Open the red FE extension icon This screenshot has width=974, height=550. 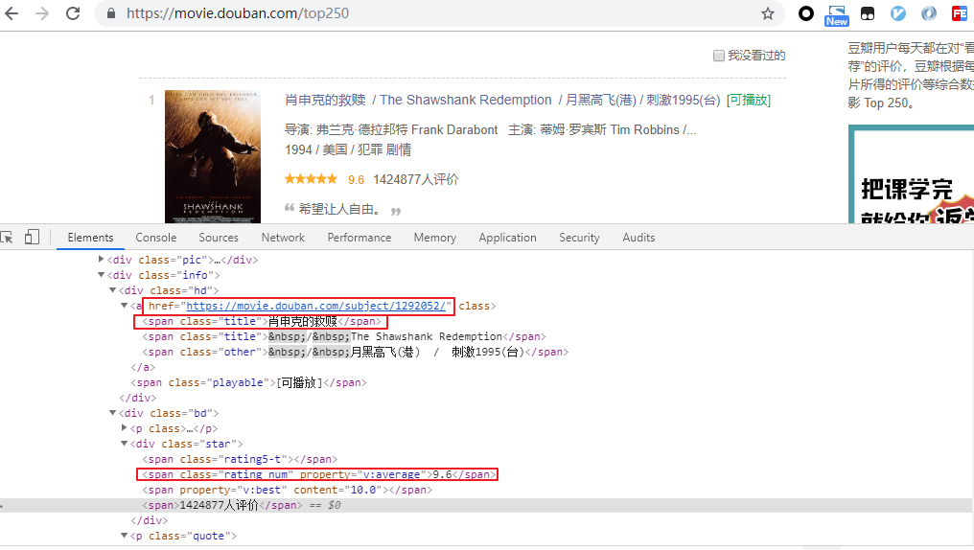click(960, 13)
